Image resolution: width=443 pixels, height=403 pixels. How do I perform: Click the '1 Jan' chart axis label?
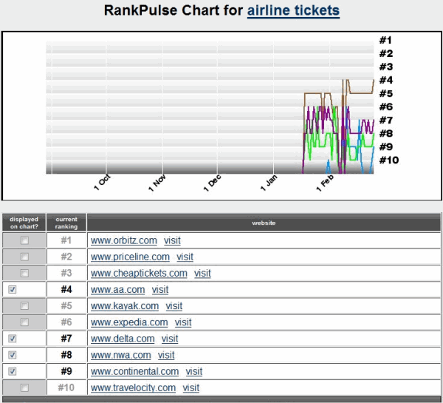pyautogui.click(x=269, y=183)
